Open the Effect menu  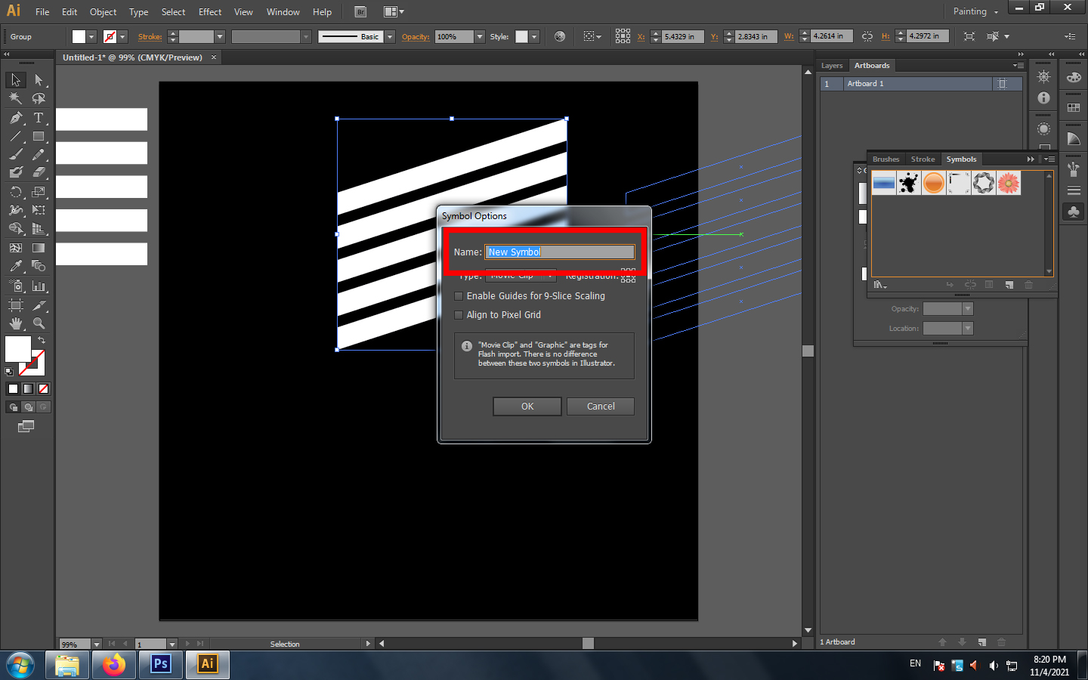210,11
